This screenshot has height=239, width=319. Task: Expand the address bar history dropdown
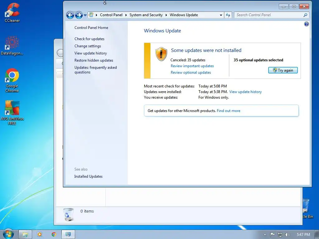click(x=221, y=15)
